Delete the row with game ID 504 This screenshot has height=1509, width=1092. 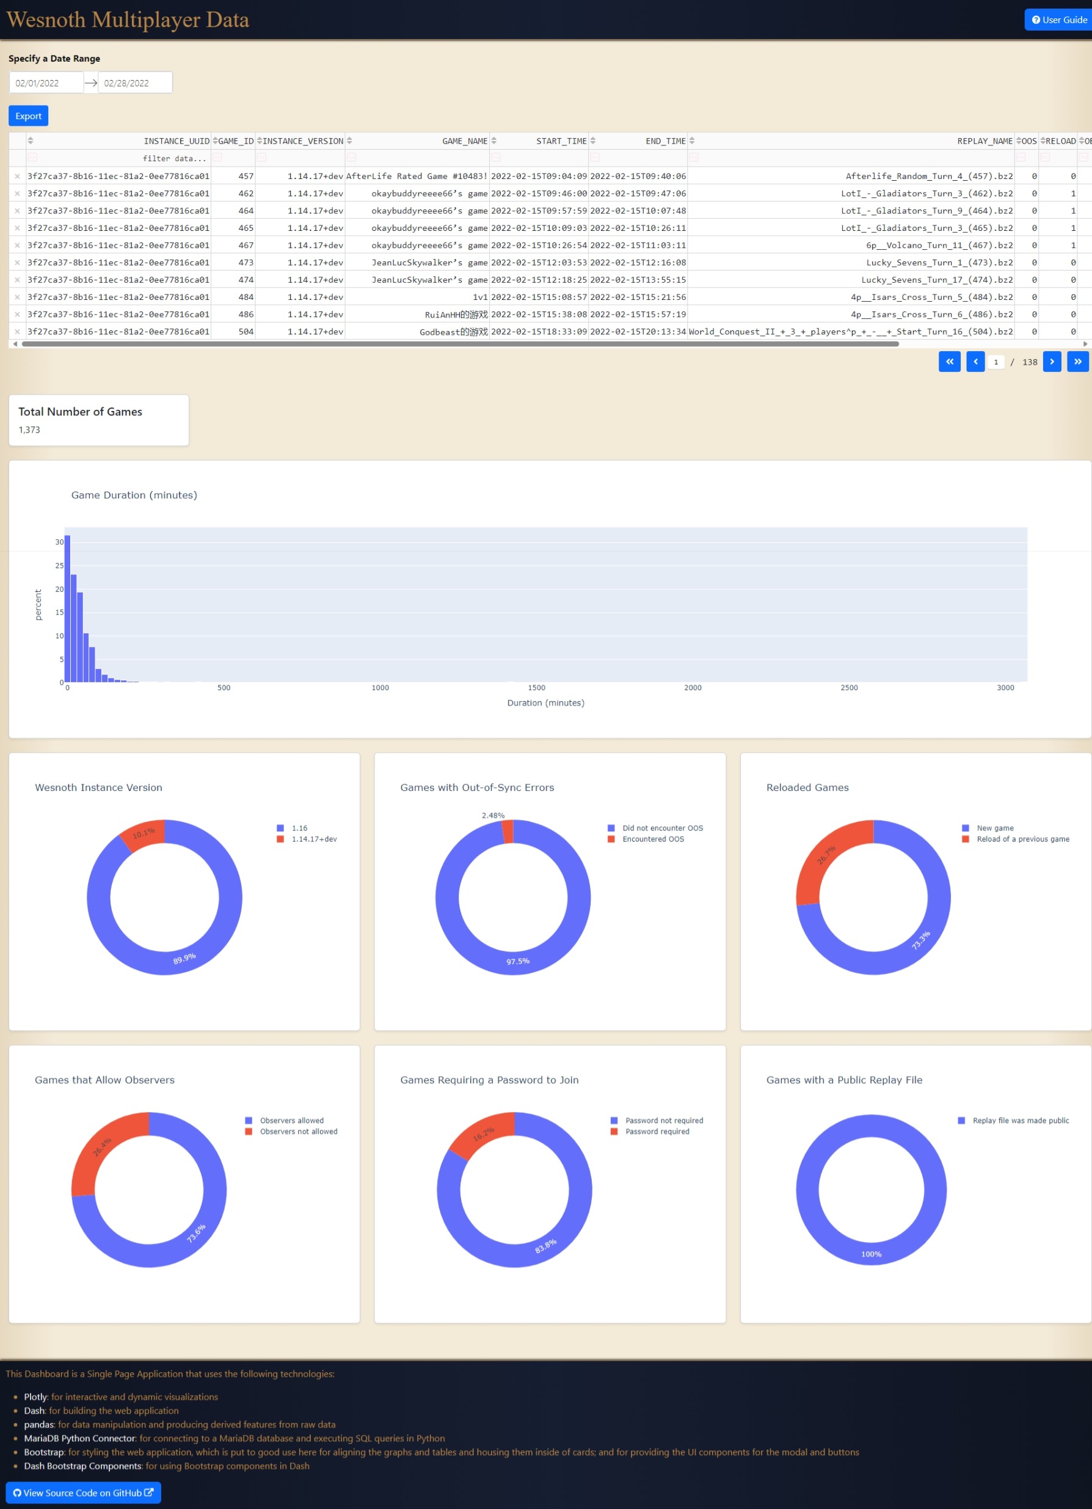pos(17,332)
